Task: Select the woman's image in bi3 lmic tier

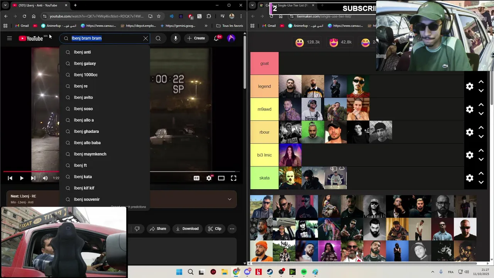Action: tap(290, 155)
